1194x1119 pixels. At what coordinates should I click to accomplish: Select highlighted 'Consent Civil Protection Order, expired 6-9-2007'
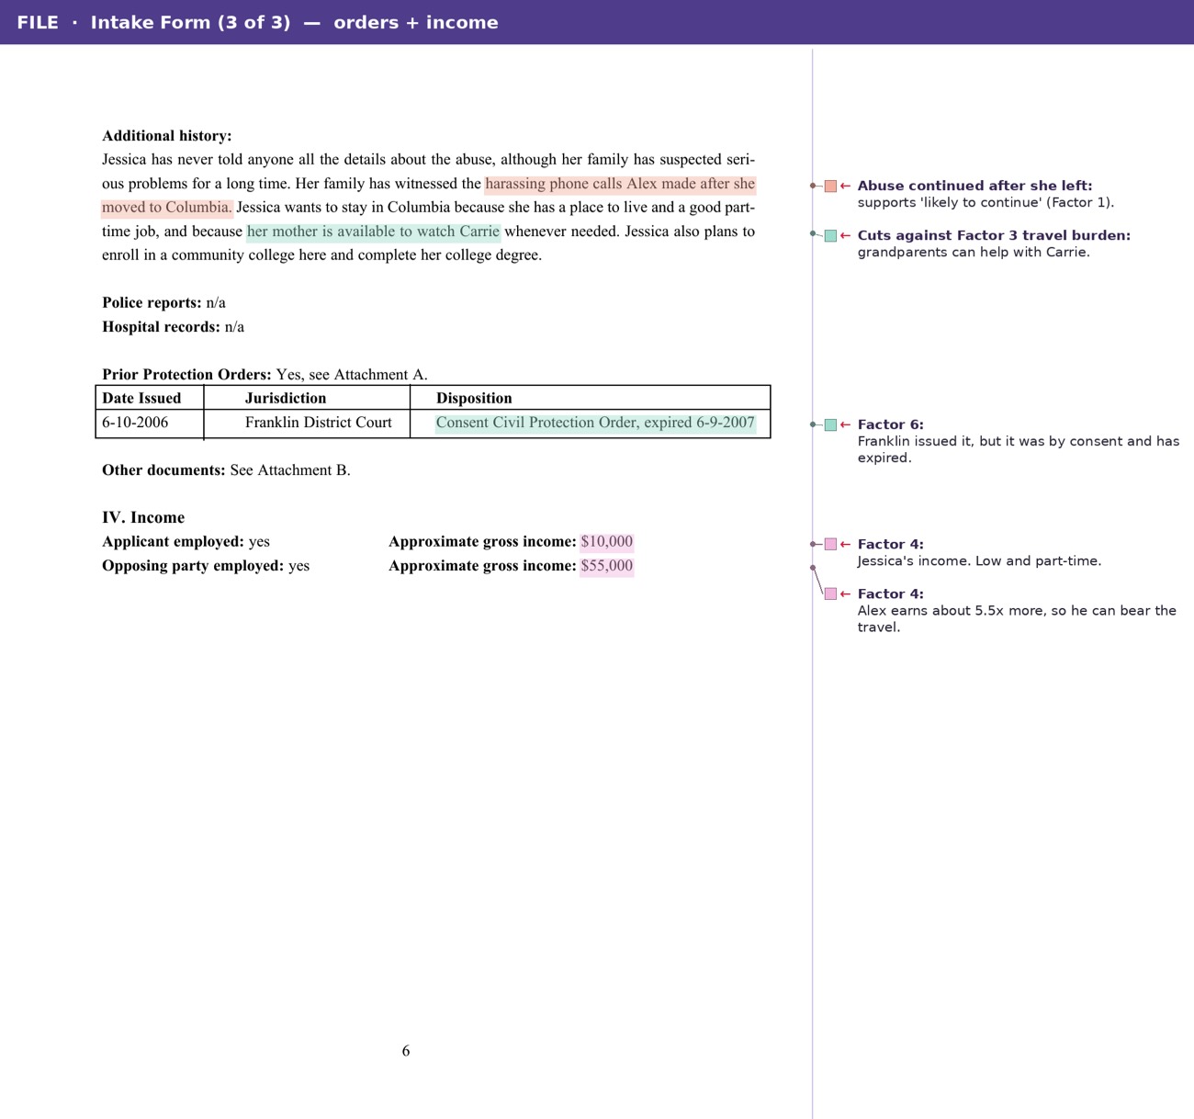[x=595, y=423]
